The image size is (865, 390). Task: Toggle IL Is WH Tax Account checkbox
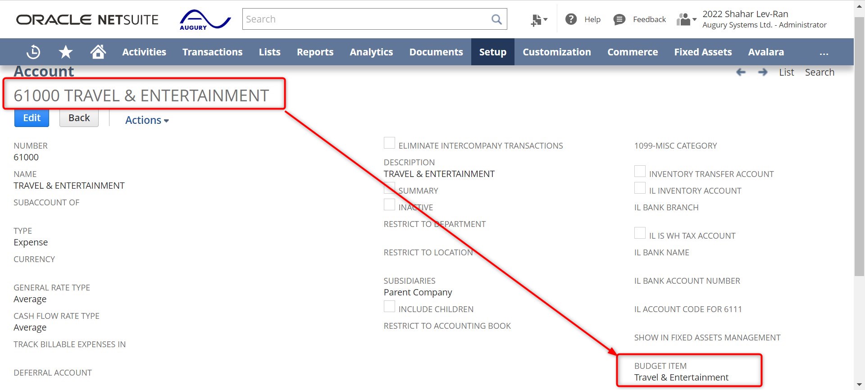coord(640,233)
